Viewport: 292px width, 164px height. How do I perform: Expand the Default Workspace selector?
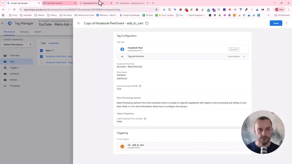point(17,45)
